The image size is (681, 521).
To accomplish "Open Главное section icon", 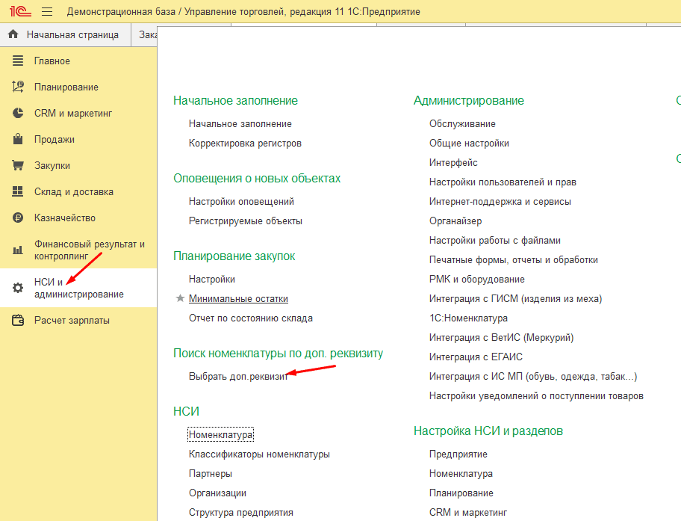I will (x=18, y=61).
